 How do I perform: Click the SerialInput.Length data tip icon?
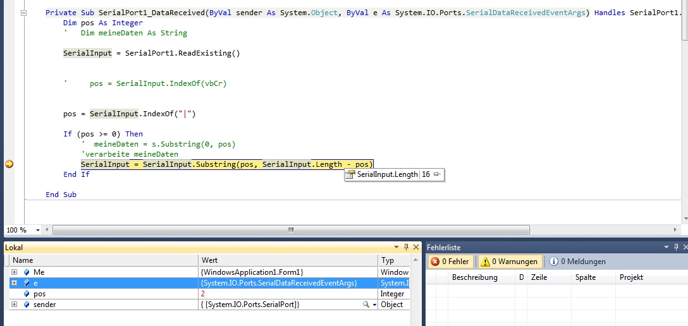350,174
